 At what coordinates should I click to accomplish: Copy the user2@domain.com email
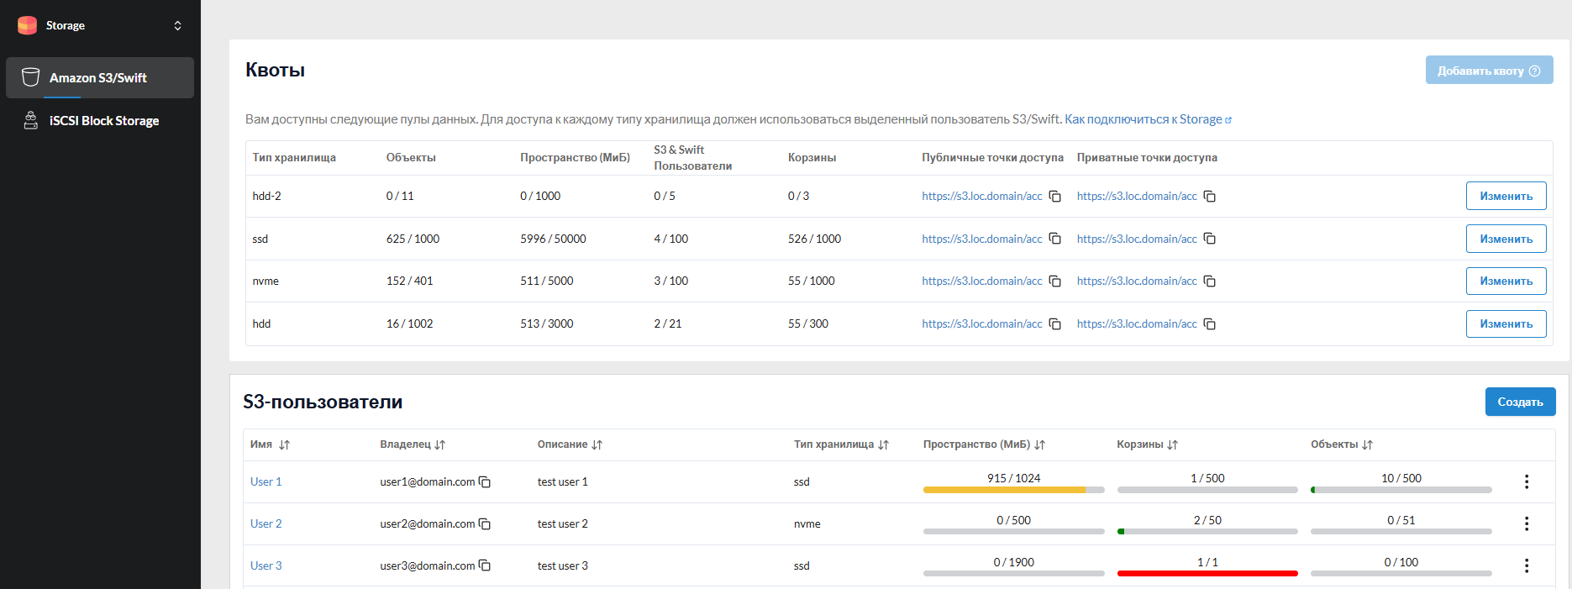[x=485, y=524]
